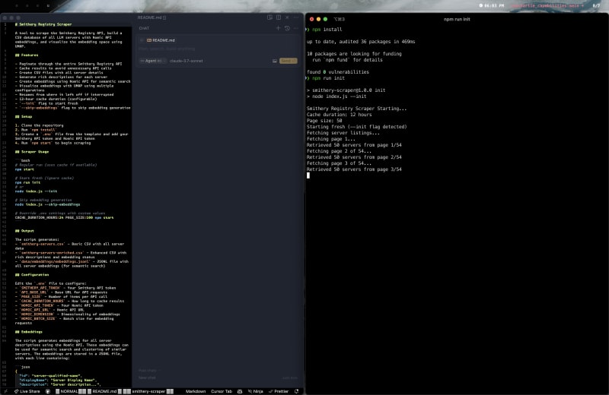Open chat panel more-options ellipsis
The height and width of the screenshot is (395, 609).
tap(296, 28)
